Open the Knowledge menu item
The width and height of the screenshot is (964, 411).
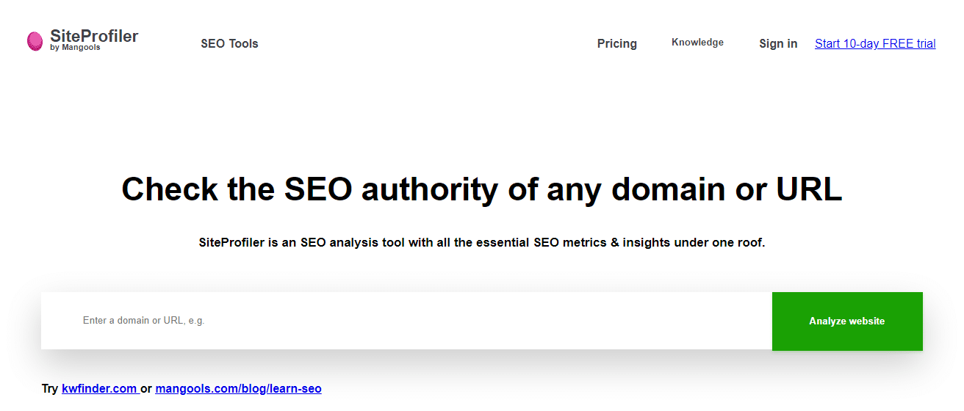(697, 43)
